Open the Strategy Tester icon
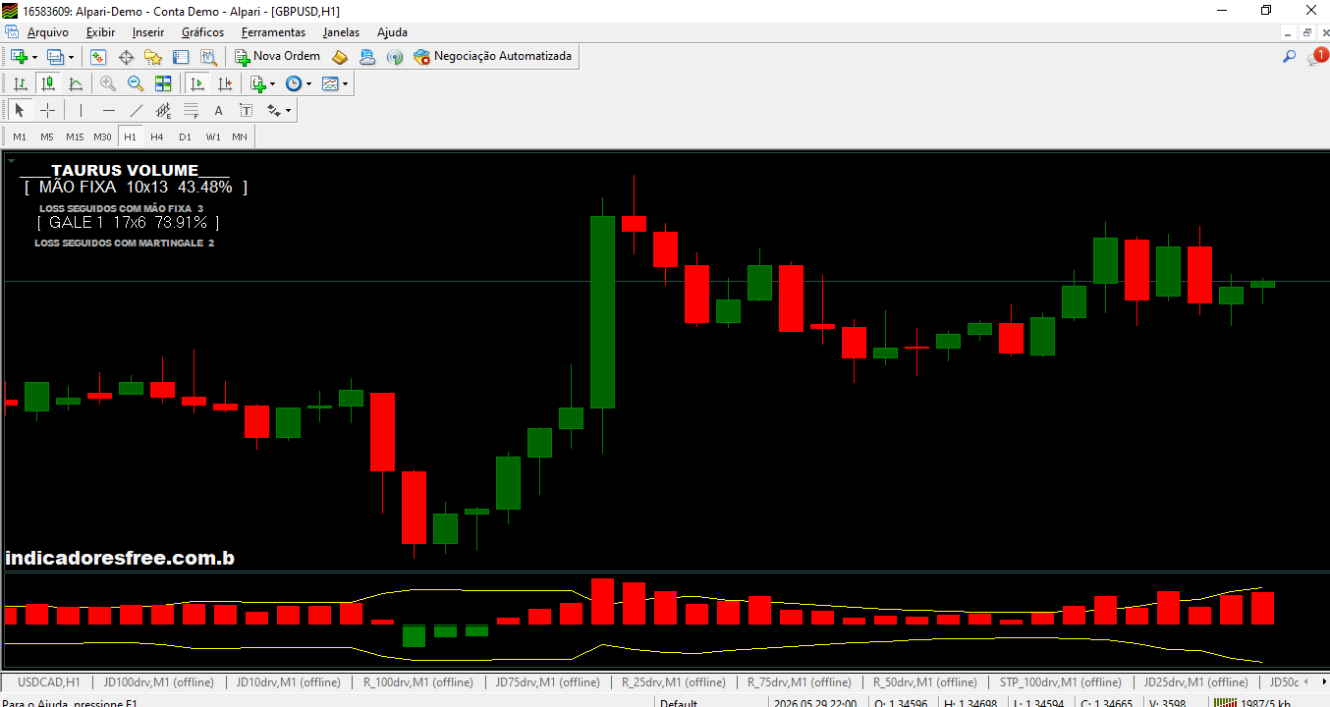1330x707 pixels. [x=208, y=57]
